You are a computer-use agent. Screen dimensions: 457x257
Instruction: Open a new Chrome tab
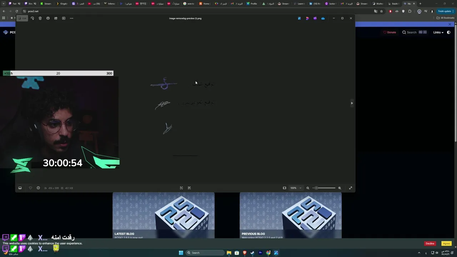(x=420, y=4)
